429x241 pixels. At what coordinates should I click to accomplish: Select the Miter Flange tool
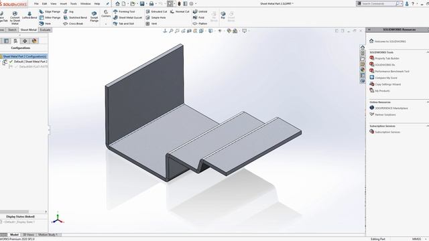click(50, 17)
